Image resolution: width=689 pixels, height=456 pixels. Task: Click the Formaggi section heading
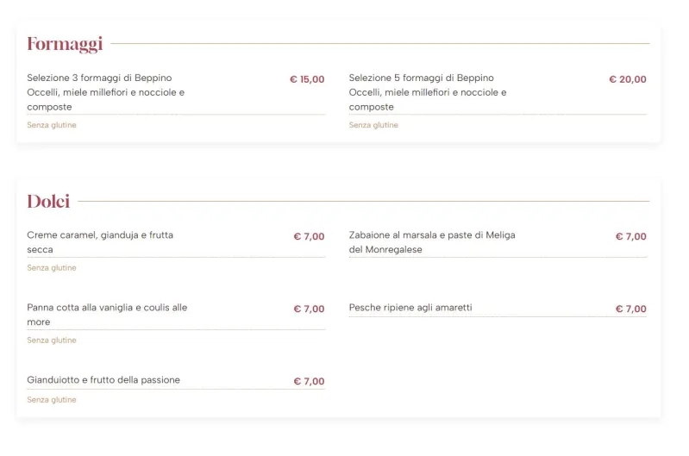(x=65, y=44)
